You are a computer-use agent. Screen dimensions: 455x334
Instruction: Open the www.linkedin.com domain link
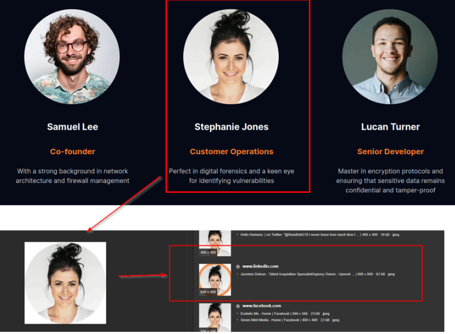click(x=261, y=267)
